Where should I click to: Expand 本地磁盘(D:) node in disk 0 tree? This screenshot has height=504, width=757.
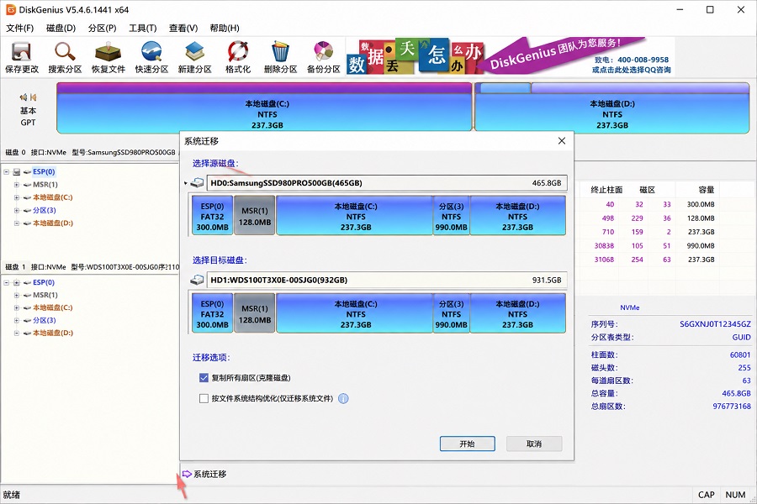click(17, 223)
